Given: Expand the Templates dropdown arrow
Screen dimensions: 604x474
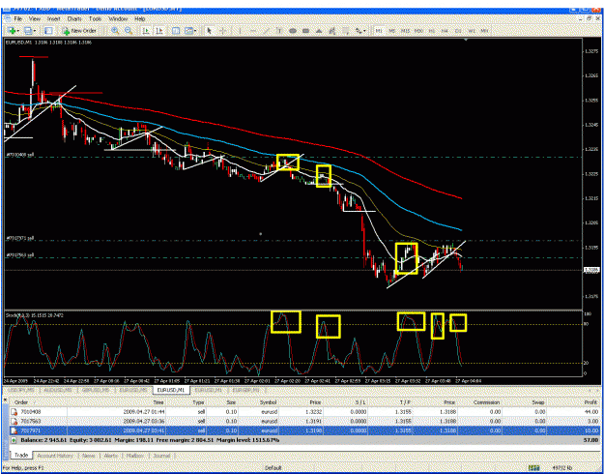Looking at the screenshot, I should point(195,30).
